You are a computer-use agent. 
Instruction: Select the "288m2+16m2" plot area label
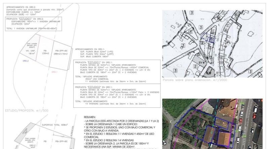point(61,54)
